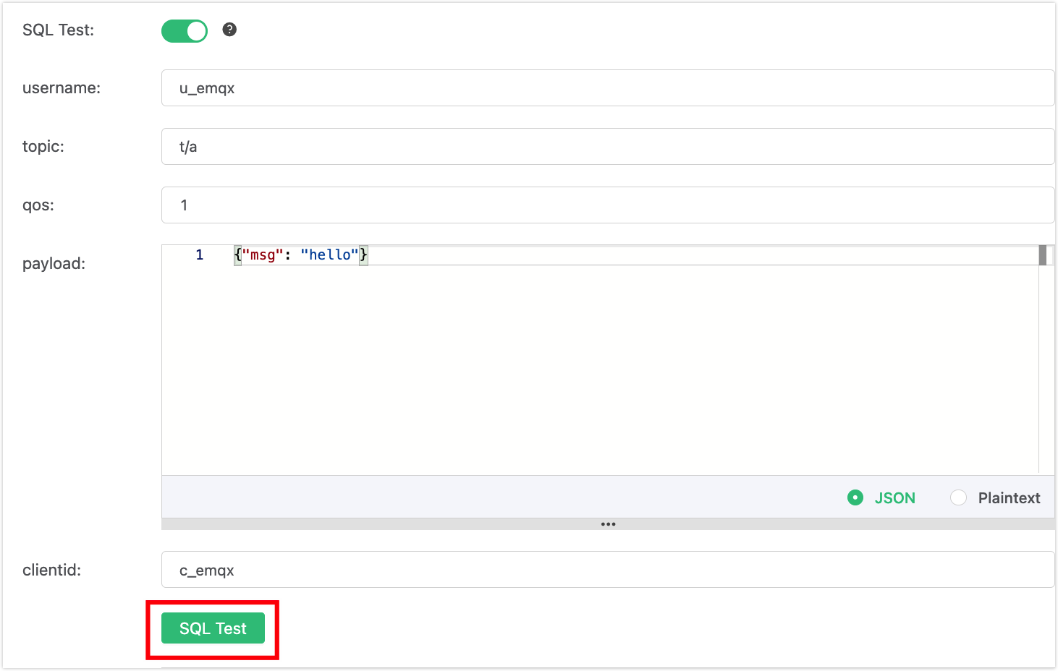Toggle the SQL Test switch off

coord(185,30)
